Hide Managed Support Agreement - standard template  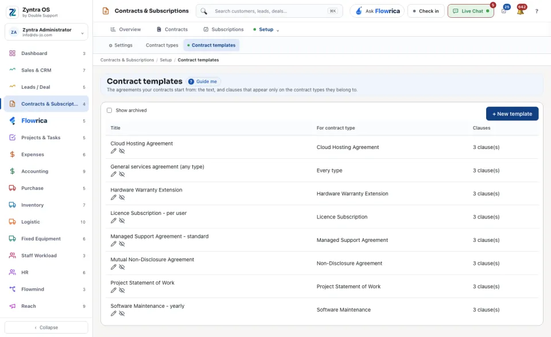pyautogui.click(x=122, y=244)
